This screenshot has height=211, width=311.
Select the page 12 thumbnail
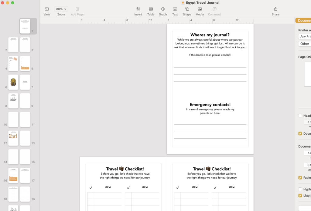13,138
